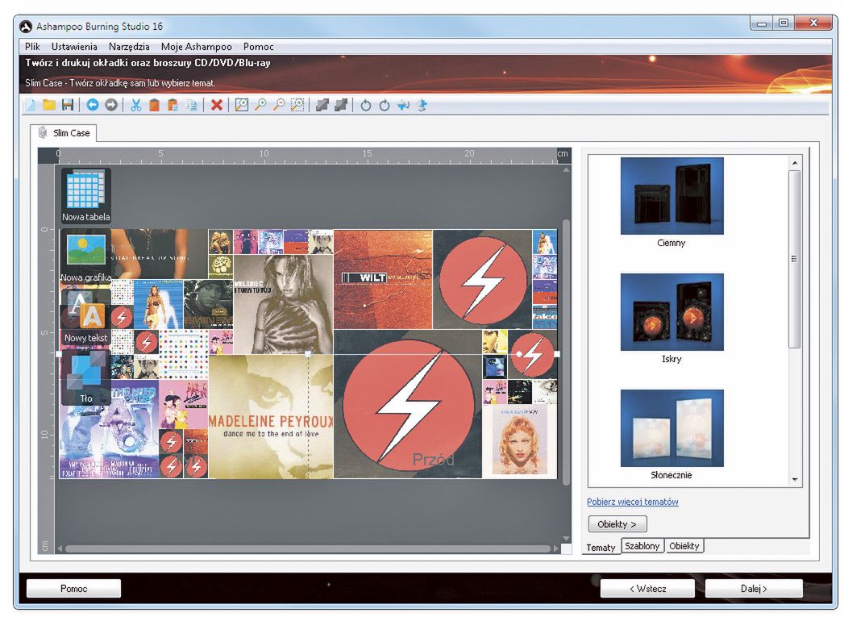Rotate object counterclockwise

pos(365,105)
